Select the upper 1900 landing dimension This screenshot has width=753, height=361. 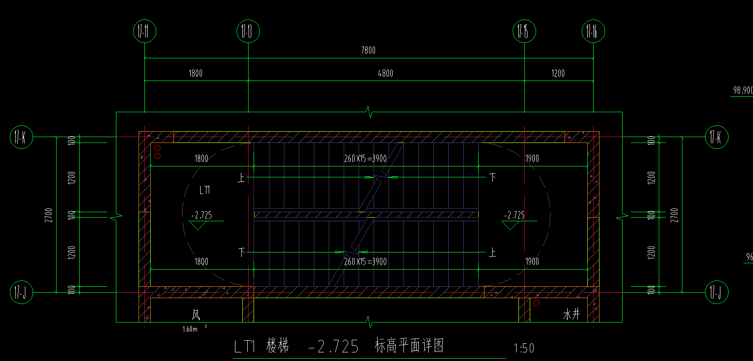(532, 158)
